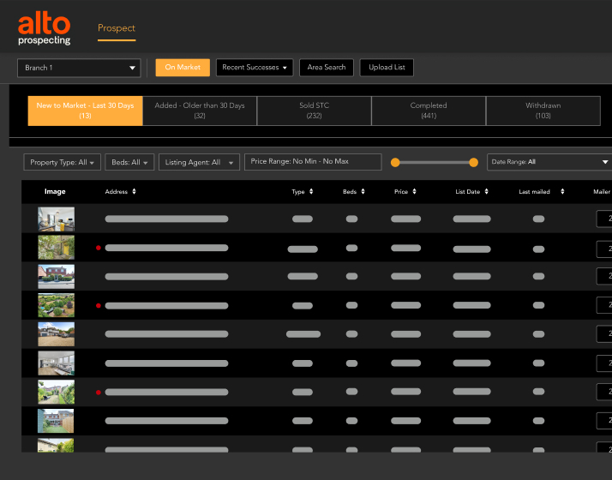612x480 pixels.
Task: Click the Area Search button
Action: (327, 68)
